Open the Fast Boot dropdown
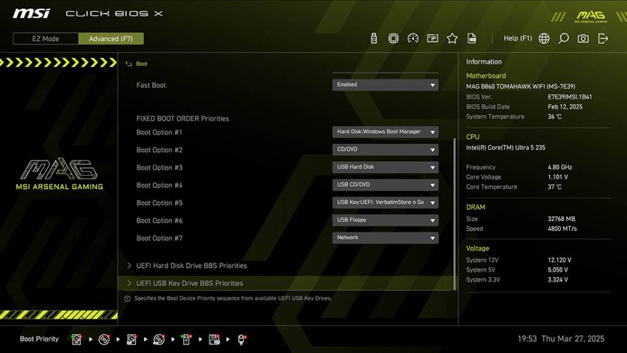Screen dimensions: 627x353 [385, 85]
